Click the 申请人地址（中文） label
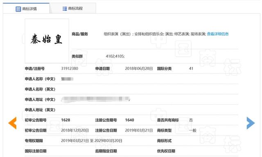The image size is (262, 157). coord(40,100)
